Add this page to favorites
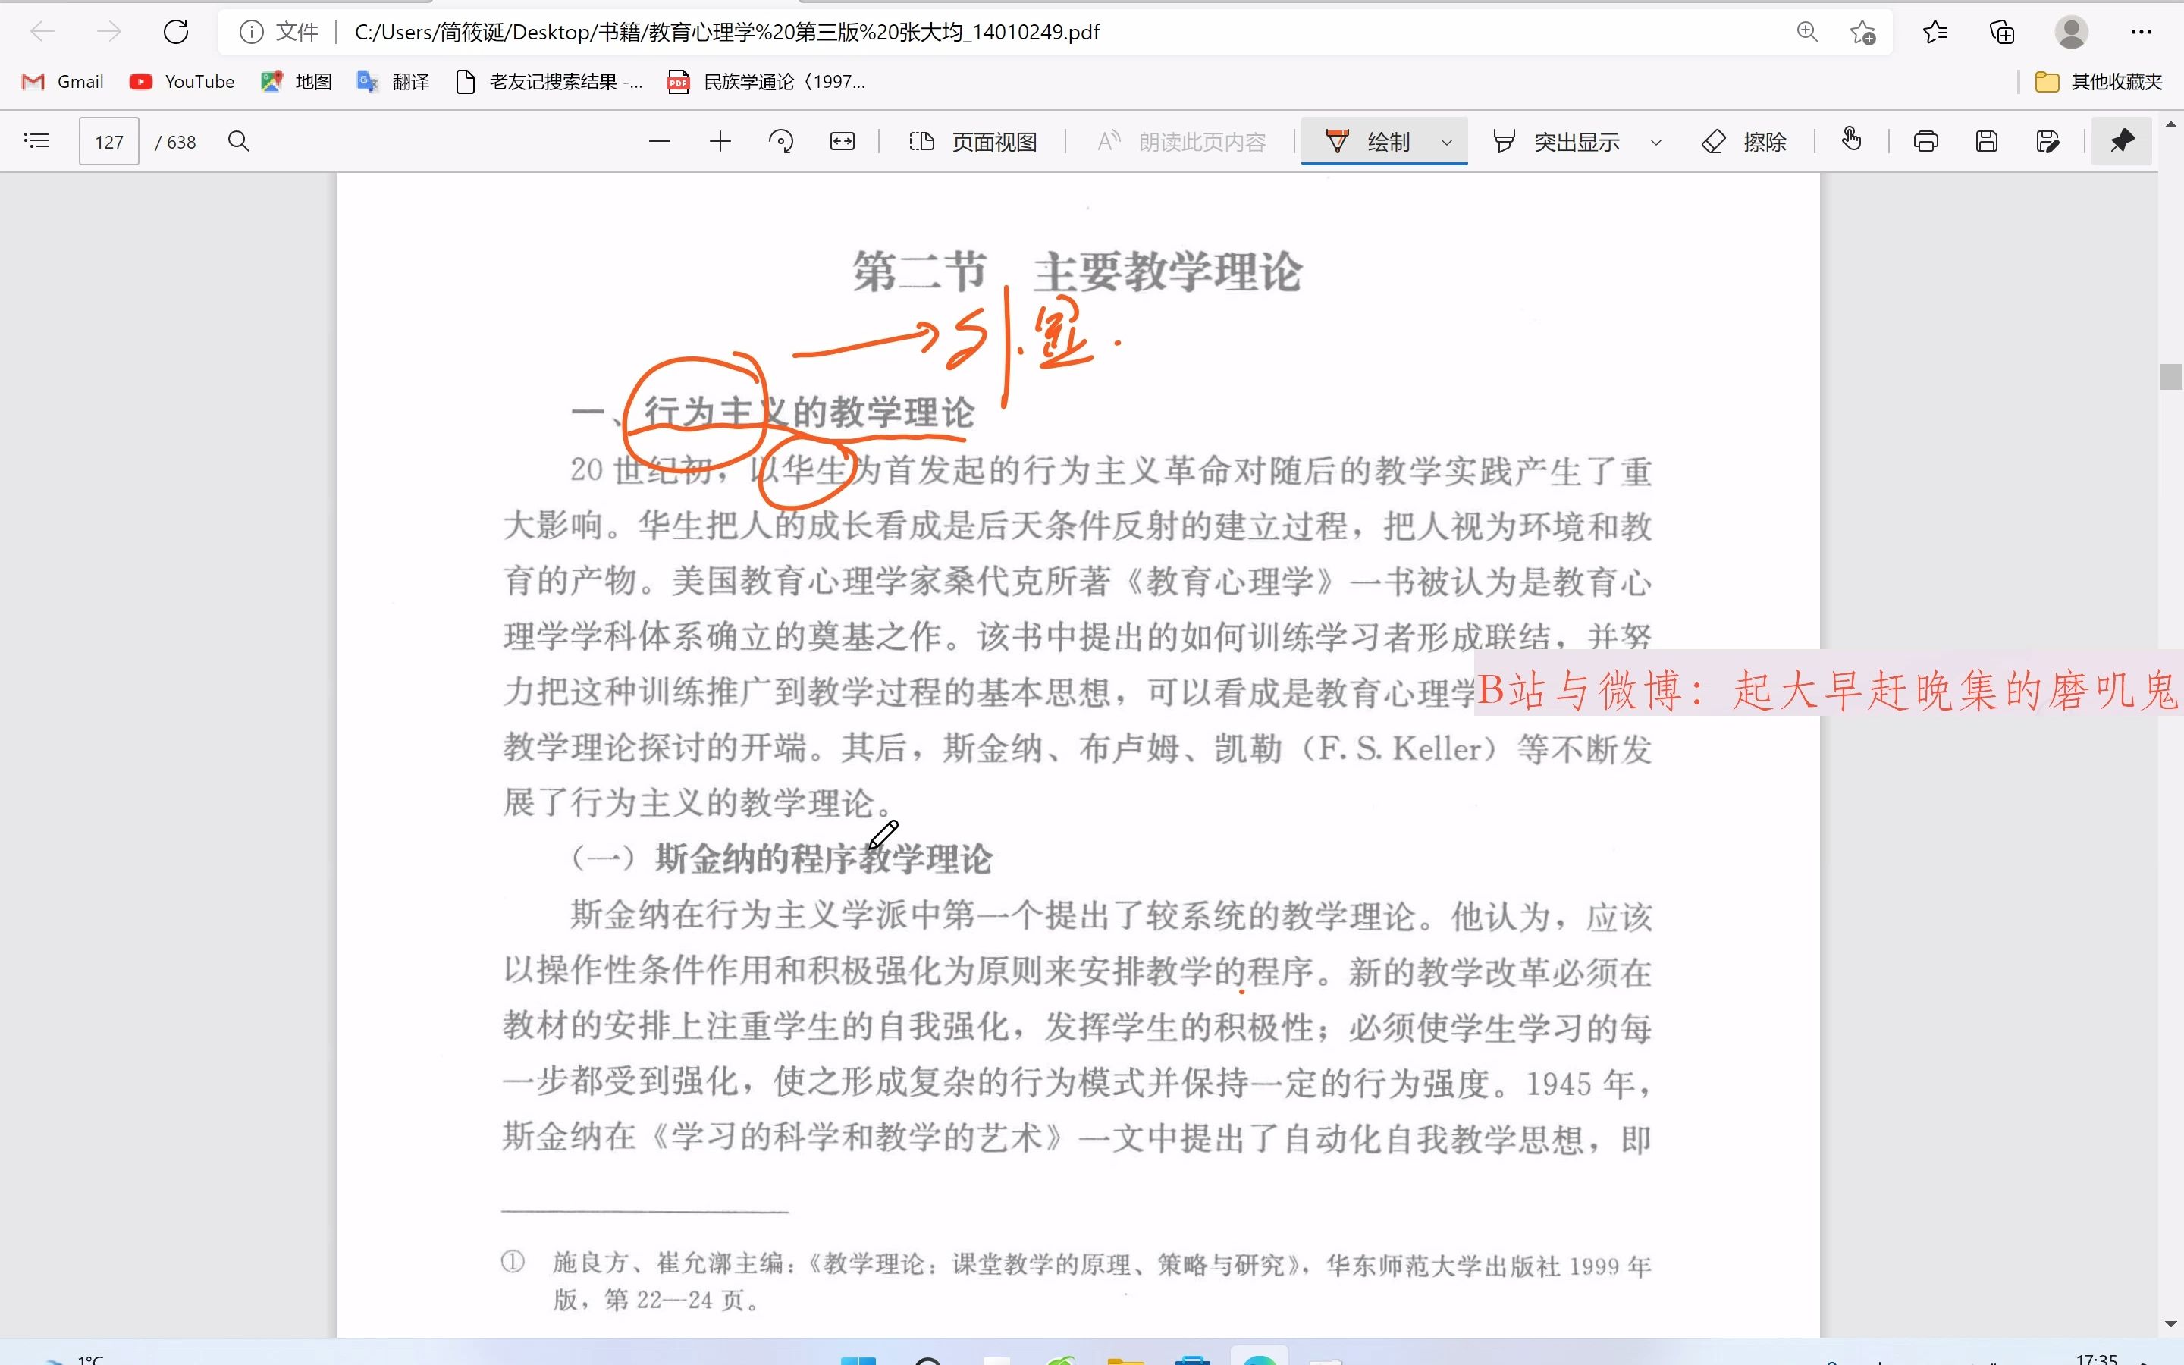The image size is (2184, 1365). [1862, 33]
